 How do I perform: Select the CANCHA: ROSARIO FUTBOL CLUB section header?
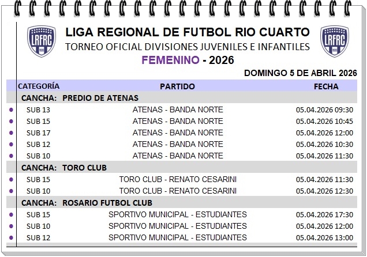87,203
